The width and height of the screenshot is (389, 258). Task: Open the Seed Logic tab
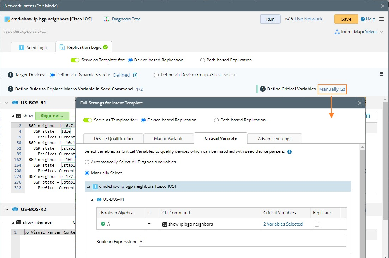click(x=33, y=47)
